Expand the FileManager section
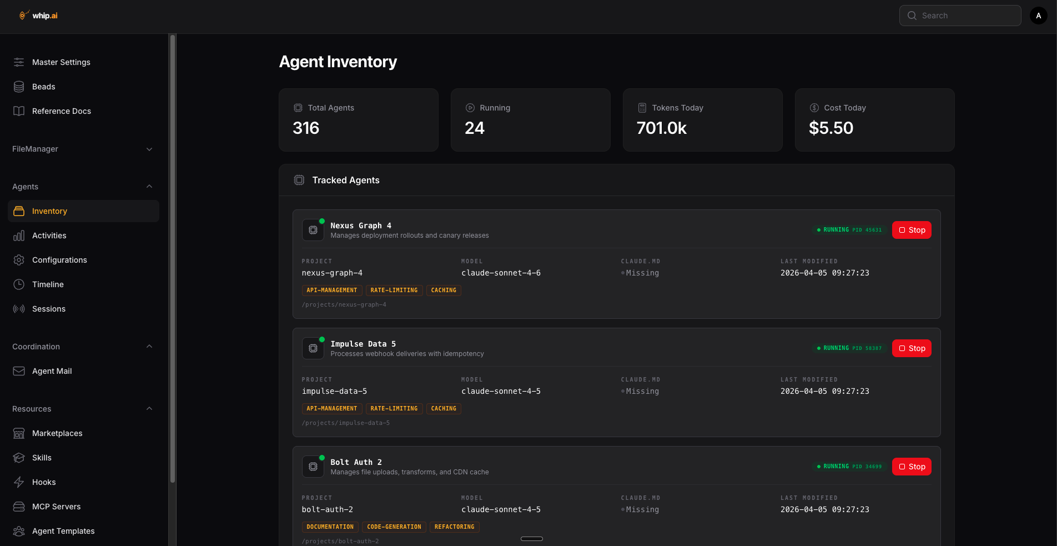Screen dimensions: 1057x546 149,149
